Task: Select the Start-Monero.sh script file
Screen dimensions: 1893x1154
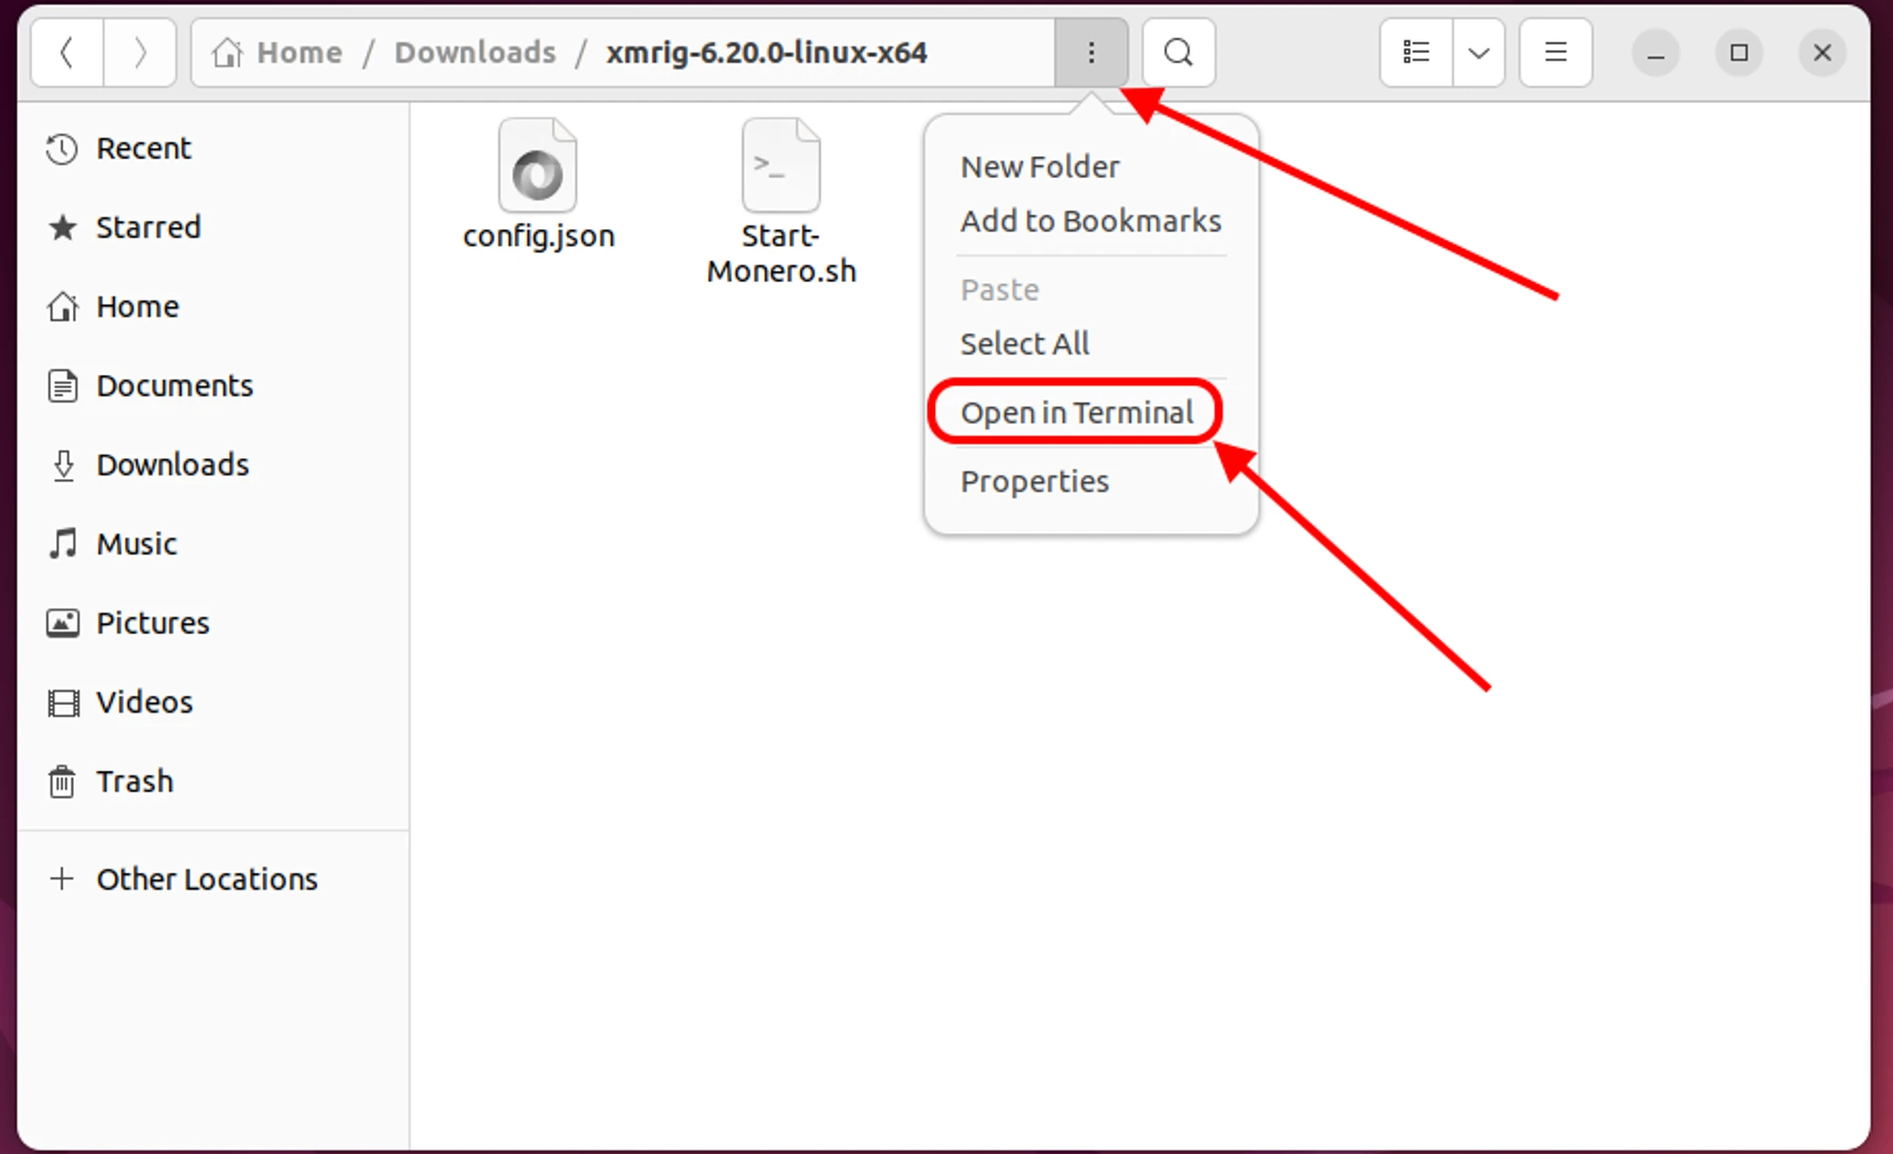Action: point(781,167)
